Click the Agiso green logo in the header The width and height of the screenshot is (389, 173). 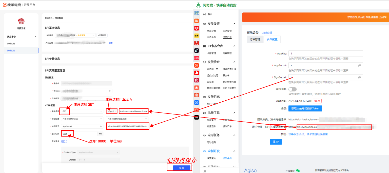point(199,5)
